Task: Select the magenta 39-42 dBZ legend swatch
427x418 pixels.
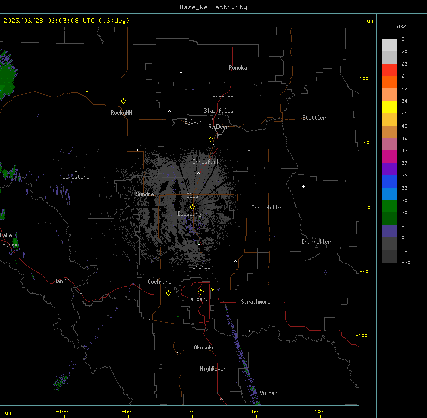Action: (x=389, y=156)
